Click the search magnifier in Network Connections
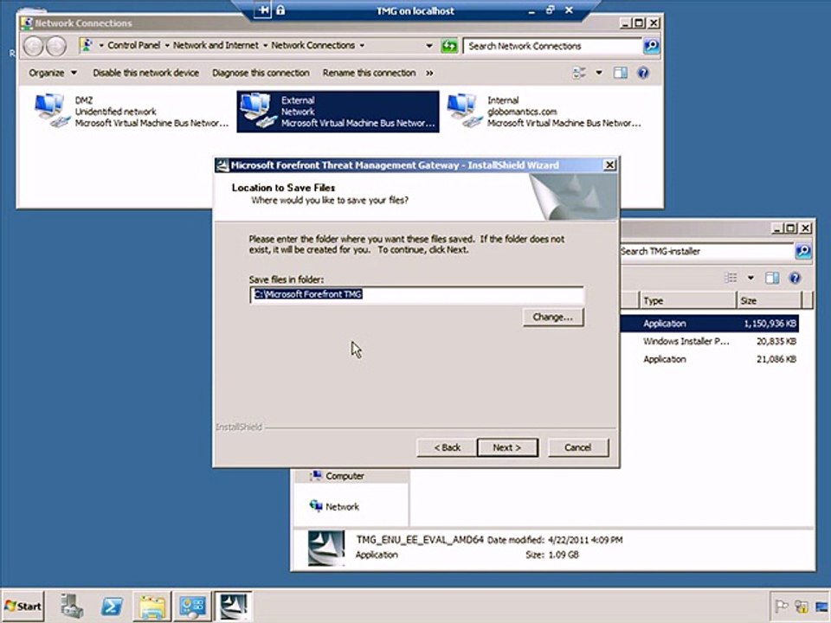The image size is (831, 623). tap(651, 46)
